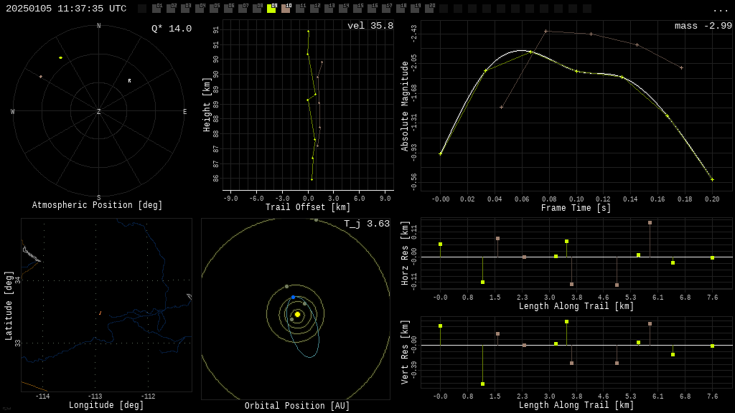
Task: Click the Atmospheric Position [deg] label
Action: coord(97,205)
